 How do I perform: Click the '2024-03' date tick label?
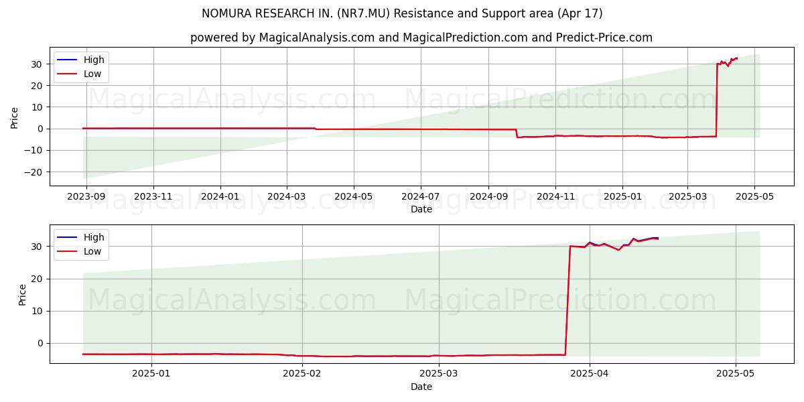[287, 196]
